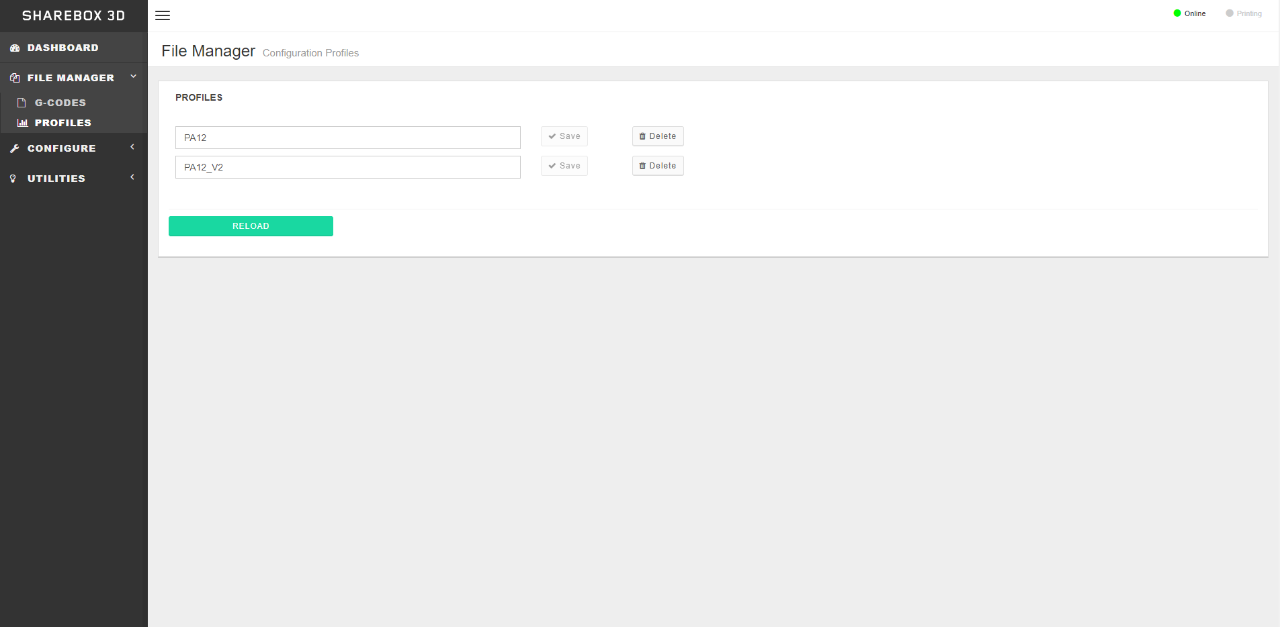
Task: Delete the PA12 profile
Action: coord(658,136)
